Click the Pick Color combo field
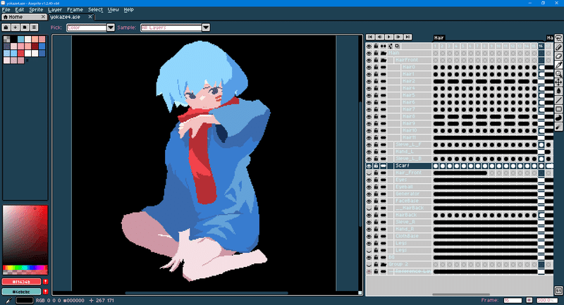 [x=87, y=27]
